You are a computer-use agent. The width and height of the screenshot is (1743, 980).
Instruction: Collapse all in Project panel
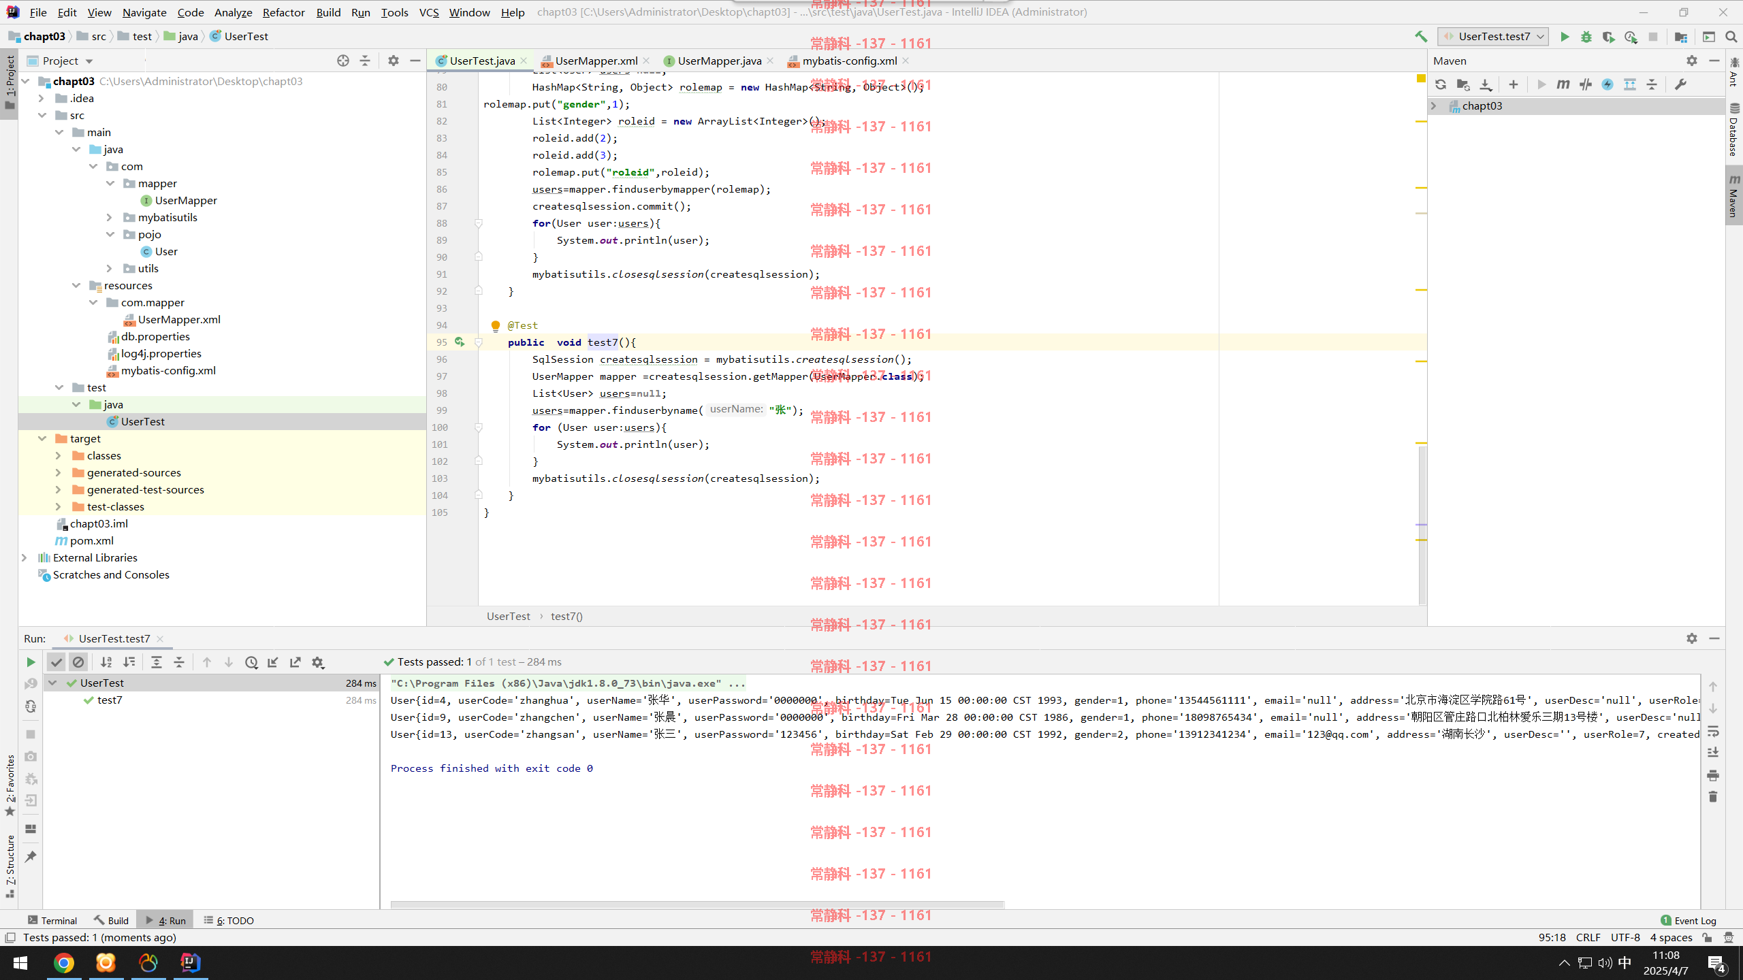pyautogui.click(x=365, y=61)
